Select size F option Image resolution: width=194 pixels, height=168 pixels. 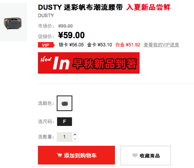65,122
